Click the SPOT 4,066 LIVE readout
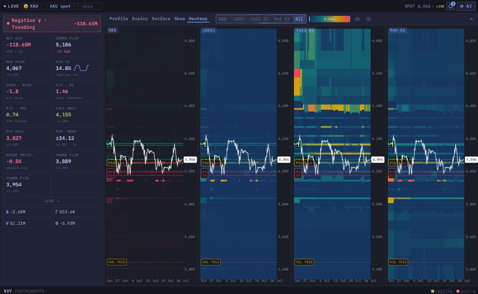Screen dimensions: 478x294 [424, 6]
